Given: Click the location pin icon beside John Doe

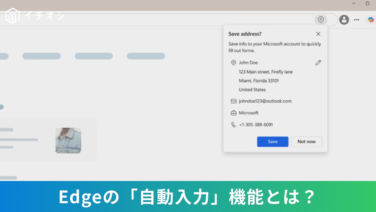Looking at the screenshot, I should [x=233, y=63].
